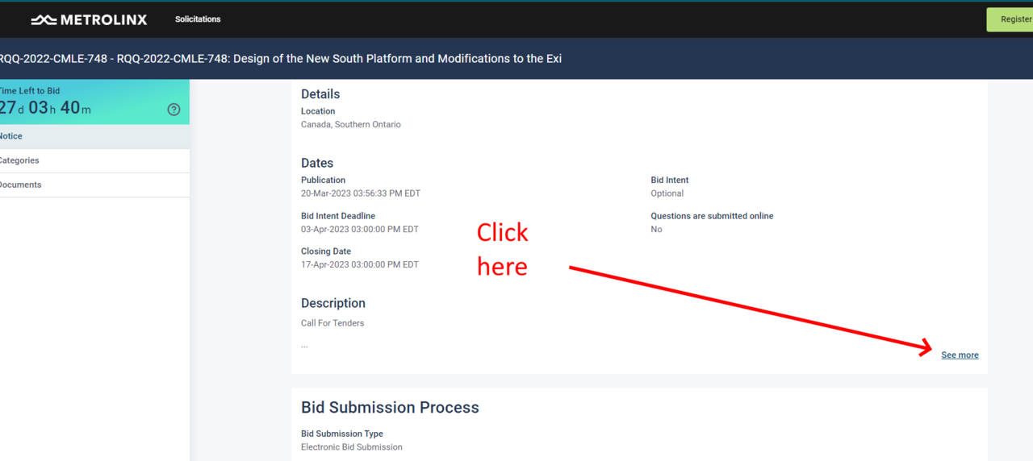Open the Solicitations menu item
The image size is (1033, 461).
(x=198, y=19)
